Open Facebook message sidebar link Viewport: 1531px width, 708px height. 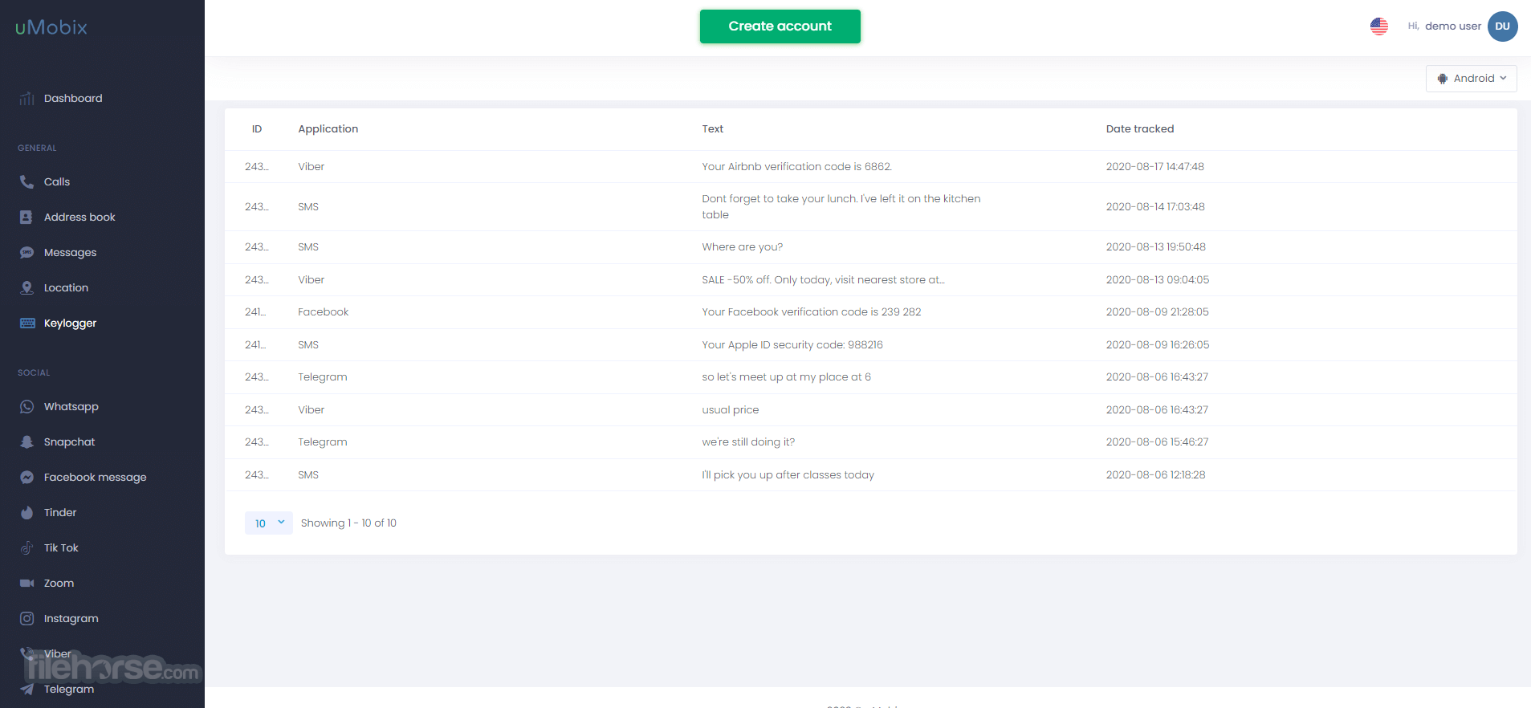pyautogui.click(x=95, y=478)
